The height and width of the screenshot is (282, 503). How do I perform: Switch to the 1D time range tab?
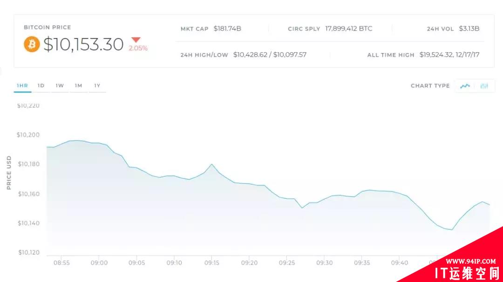pos(41,86)
